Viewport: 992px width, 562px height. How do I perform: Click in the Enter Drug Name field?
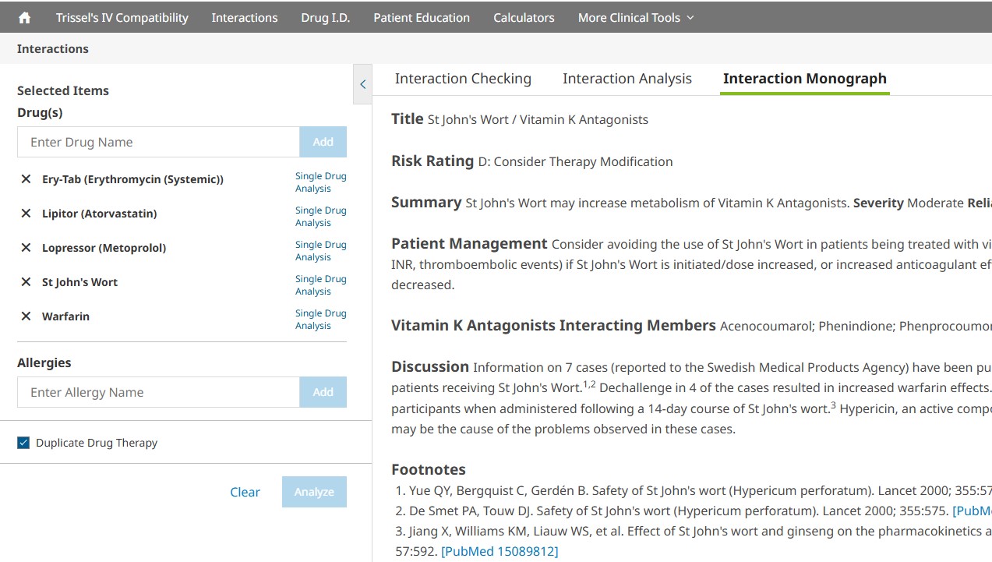[158, 142]
